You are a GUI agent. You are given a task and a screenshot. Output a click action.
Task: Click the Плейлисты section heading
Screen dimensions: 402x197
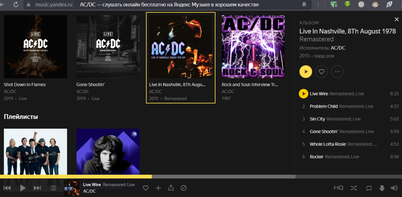click(x=21, y=117)
